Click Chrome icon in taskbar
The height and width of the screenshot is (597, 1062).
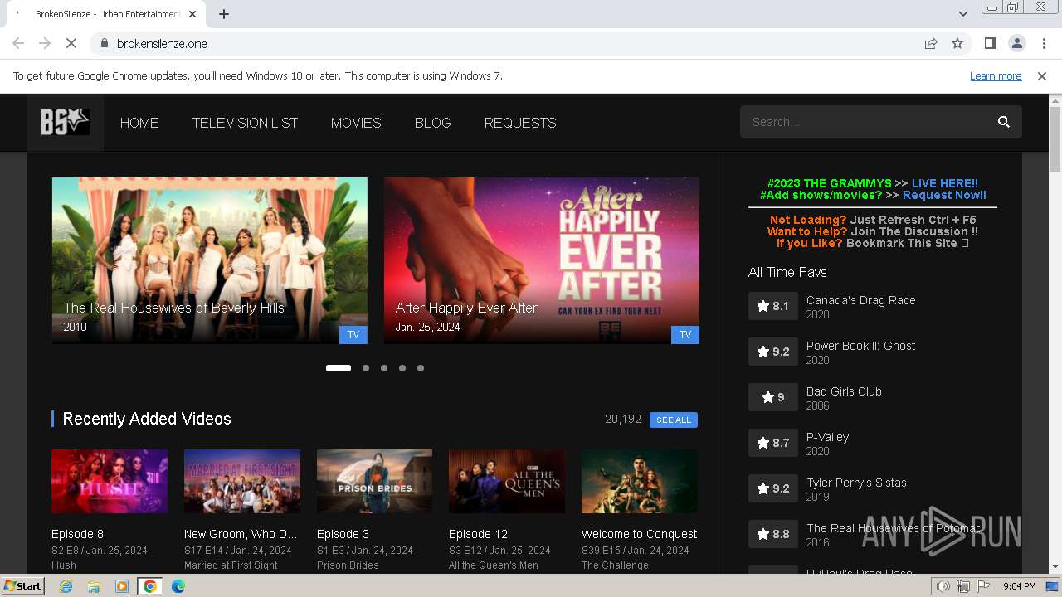tap(150, 586)
